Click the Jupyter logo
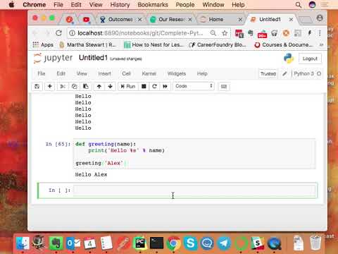The height and width of the screenshot is (254, 338). click(54, 58)
